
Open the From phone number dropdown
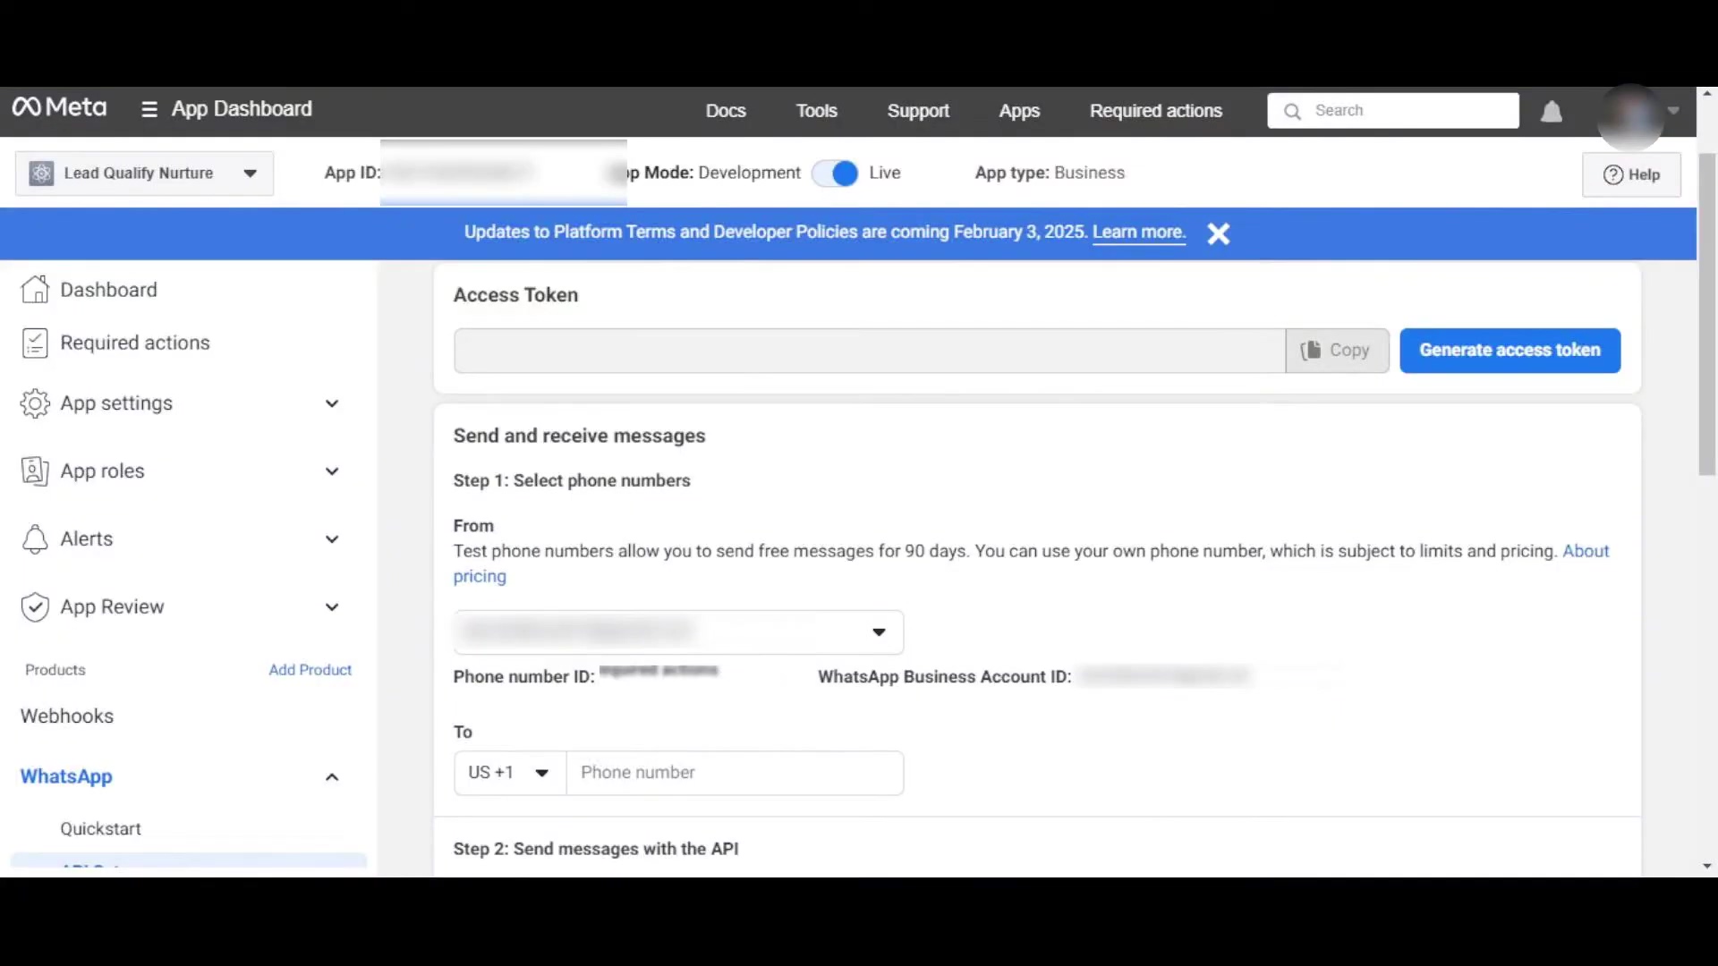(x=678, y=632)
